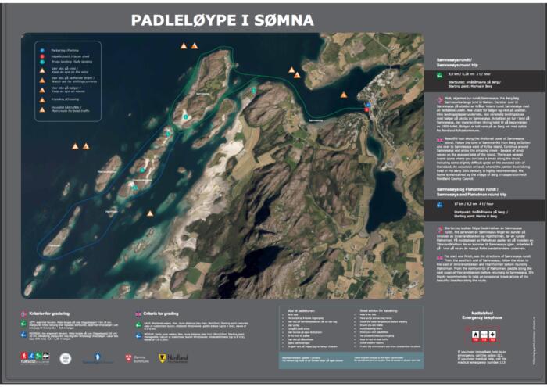Click the red Kayak shed legend icon
Image resolution: width=547 pixels, height=387 pixels.
[42, 56]
